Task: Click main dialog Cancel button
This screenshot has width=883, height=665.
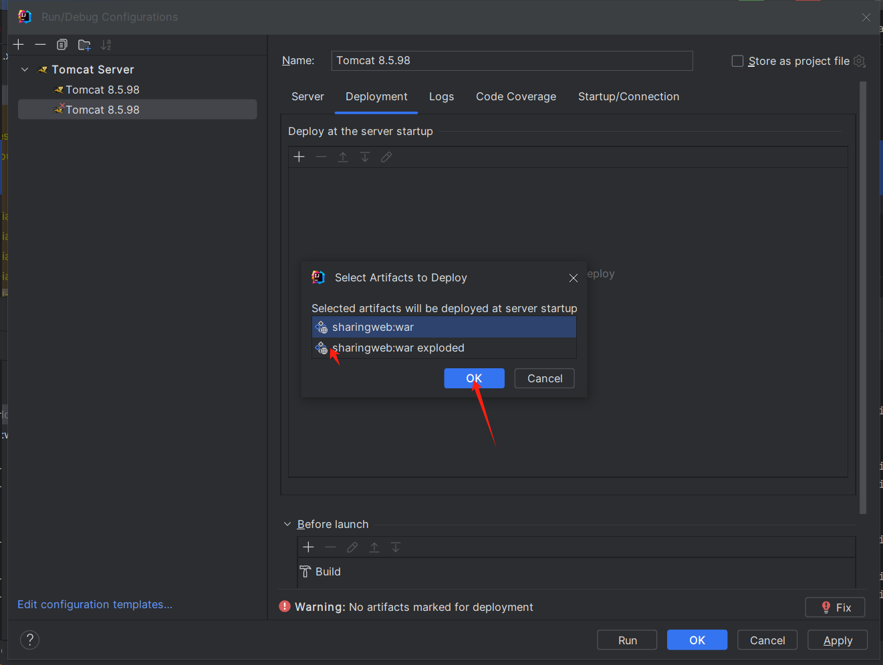Action: pos(767,640)
